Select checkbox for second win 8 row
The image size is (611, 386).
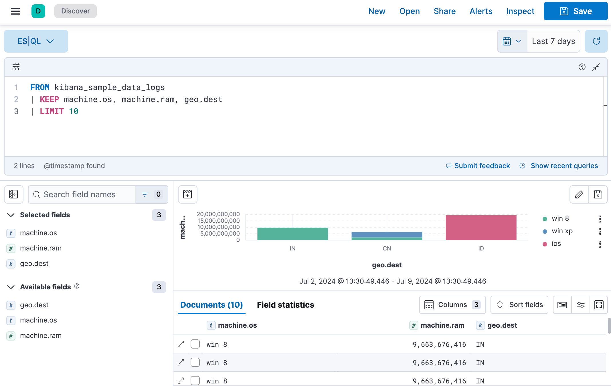click(x=195, y=362)
